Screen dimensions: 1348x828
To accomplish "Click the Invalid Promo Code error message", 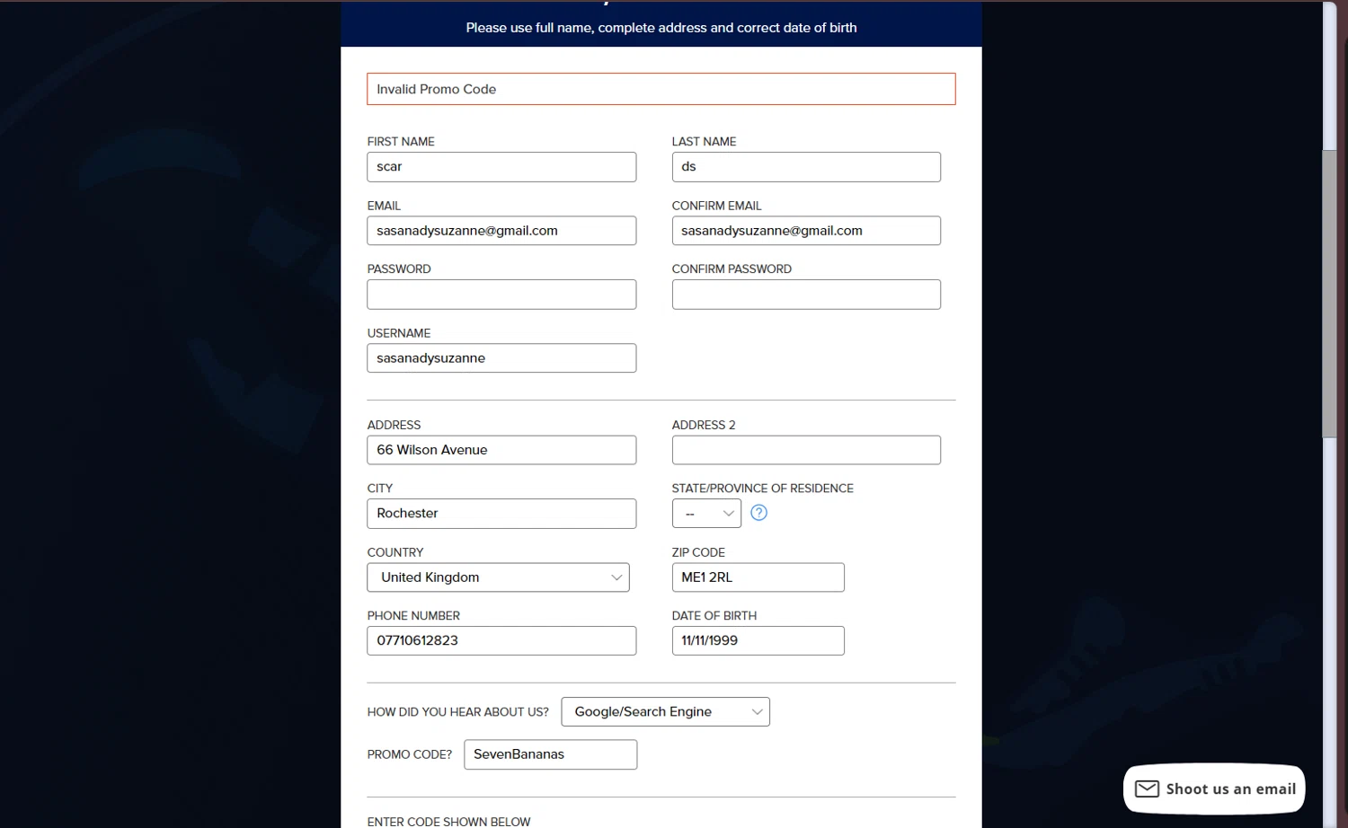I will pyautogui.click(x=661, y=89).
